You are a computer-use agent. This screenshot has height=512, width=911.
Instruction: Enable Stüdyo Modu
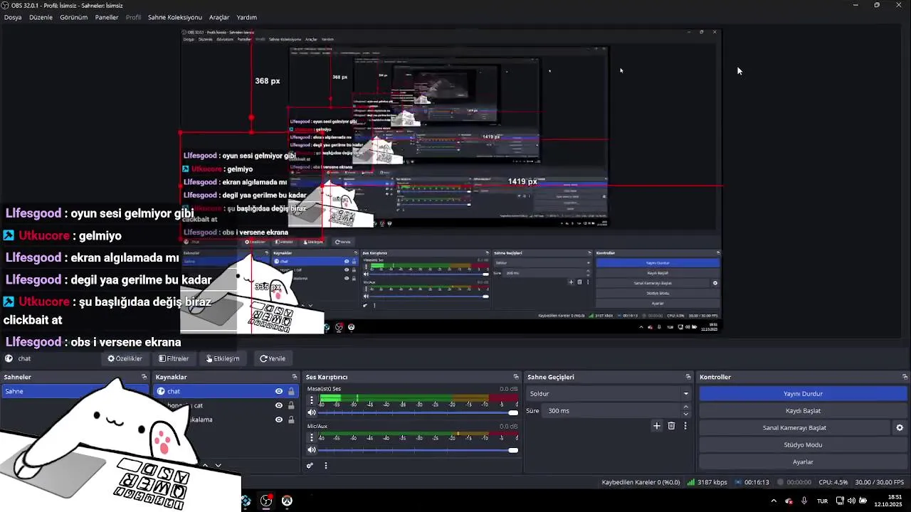pos(803,444)
